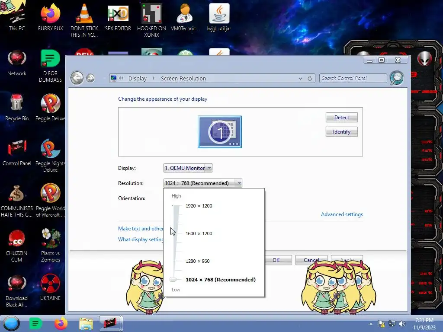Screen dimensions: 443x332
Task: Open the VM0Technic desktop shortcut
Action: [x=185, y=17]
